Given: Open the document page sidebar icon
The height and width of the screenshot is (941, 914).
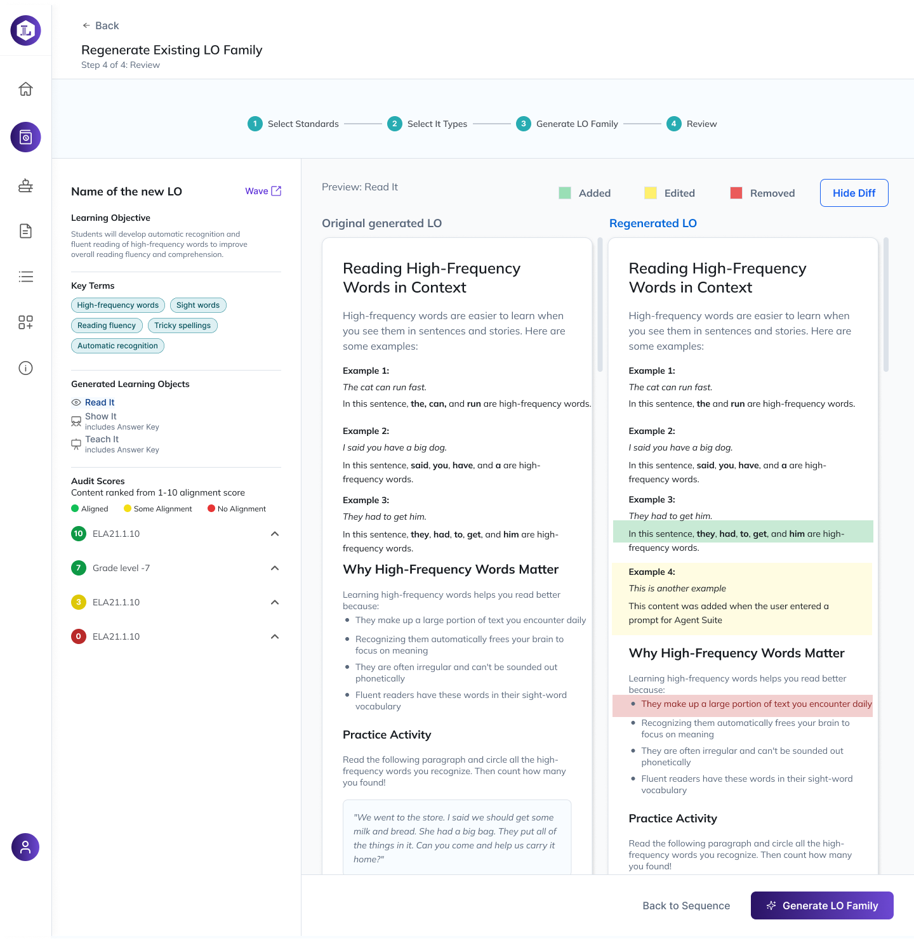Looking at the screenshot, I should 25,231.
